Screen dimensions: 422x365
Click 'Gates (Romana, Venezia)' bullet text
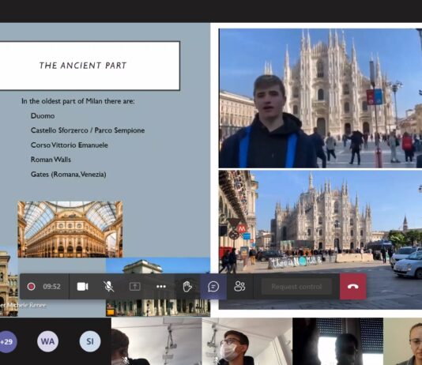(69, 175)
